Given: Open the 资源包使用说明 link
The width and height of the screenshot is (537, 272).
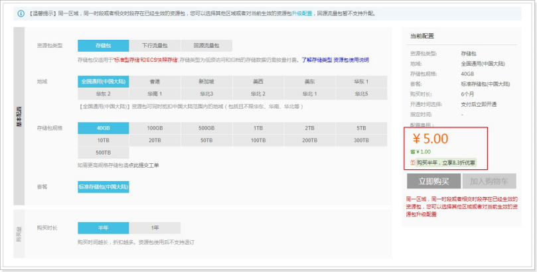Looking at the screenshot, I should [x=351, y=60].
